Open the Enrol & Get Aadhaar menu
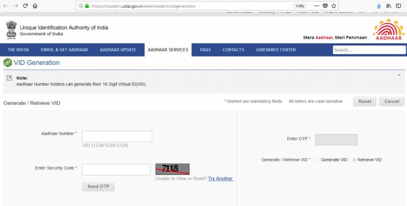The height and width of the screenshot is (206, 407). [x=64, y=50]
